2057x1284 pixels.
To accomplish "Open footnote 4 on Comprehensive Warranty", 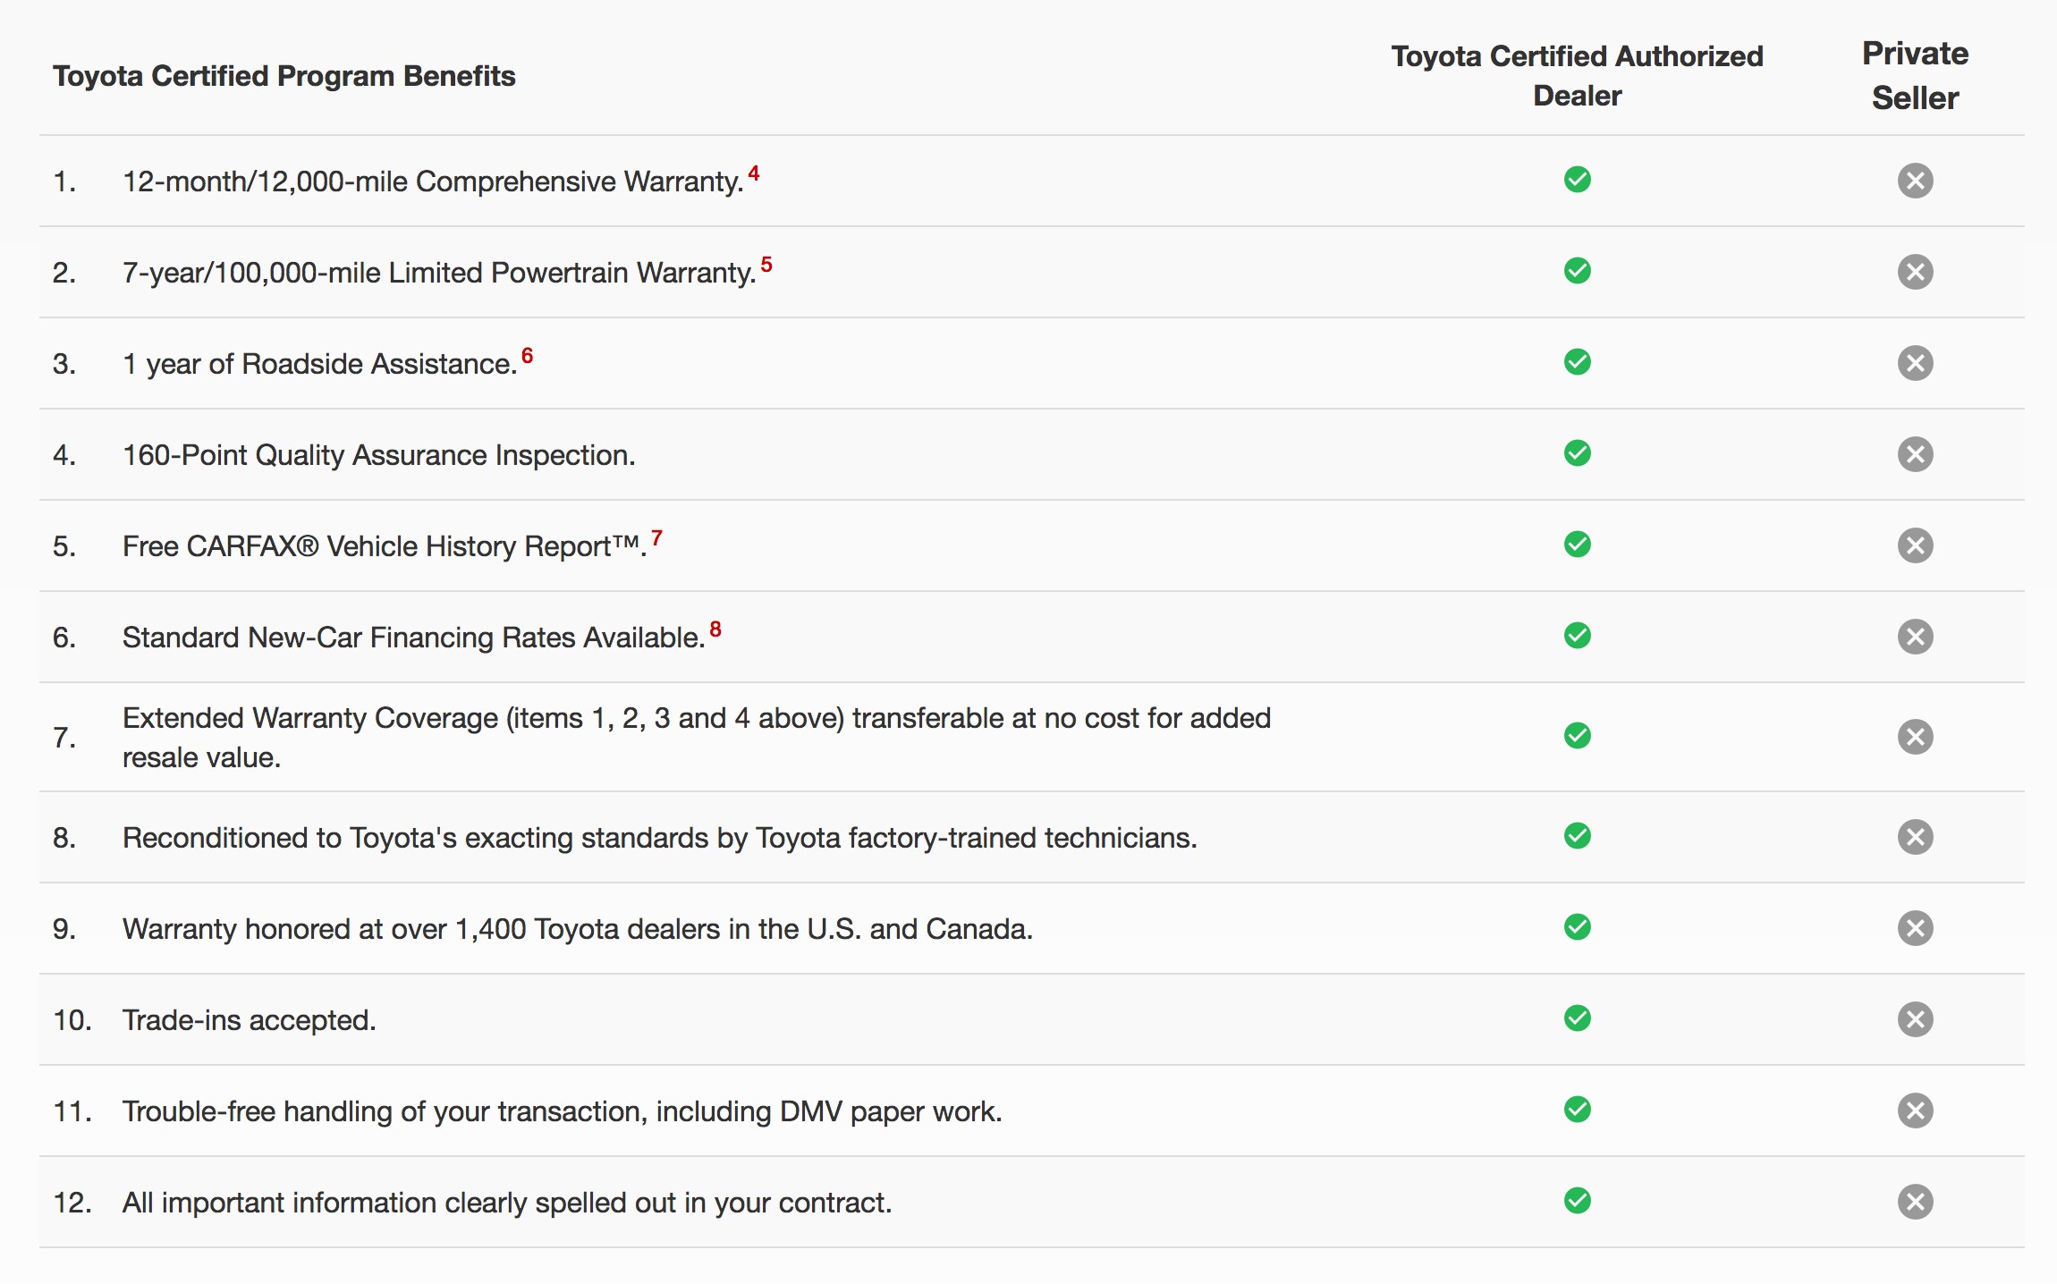I will pos(754,173).
